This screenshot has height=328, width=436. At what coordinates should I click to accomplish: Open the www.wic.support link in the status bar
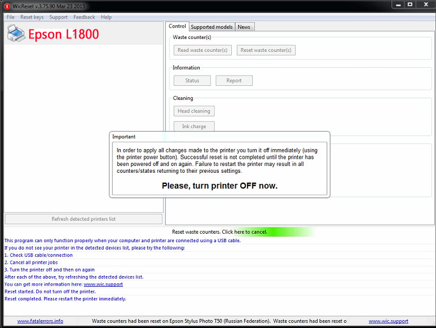point(388,321)
